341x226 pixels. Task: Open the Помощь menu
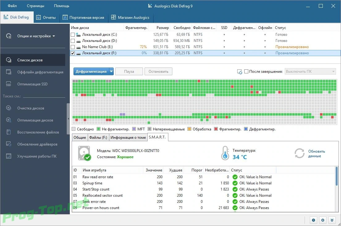click(x=61, y=6)
